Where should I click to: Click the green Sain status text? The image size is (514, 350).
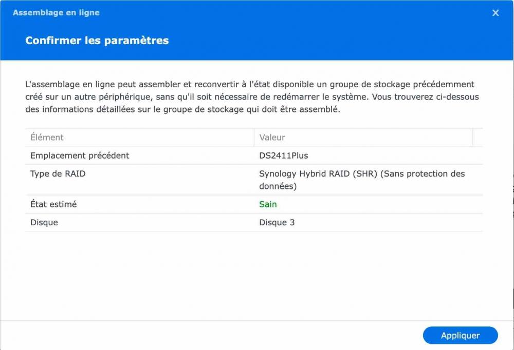click(268, 204)
